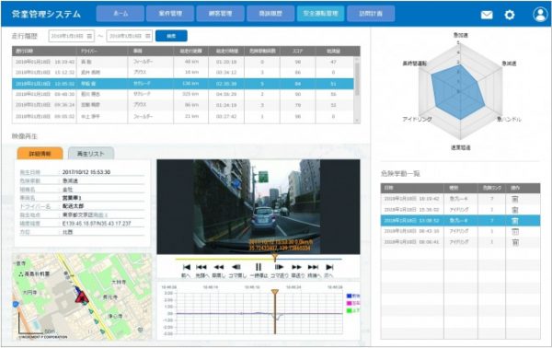Fast-forward the video with 早送り icon
This screenshot has height=348, width=552.
pyautogui.click(x=296, y=267)
